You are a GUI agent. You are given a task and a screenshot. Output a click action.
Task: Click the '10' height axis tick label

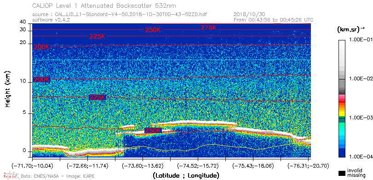pos(23,81)
